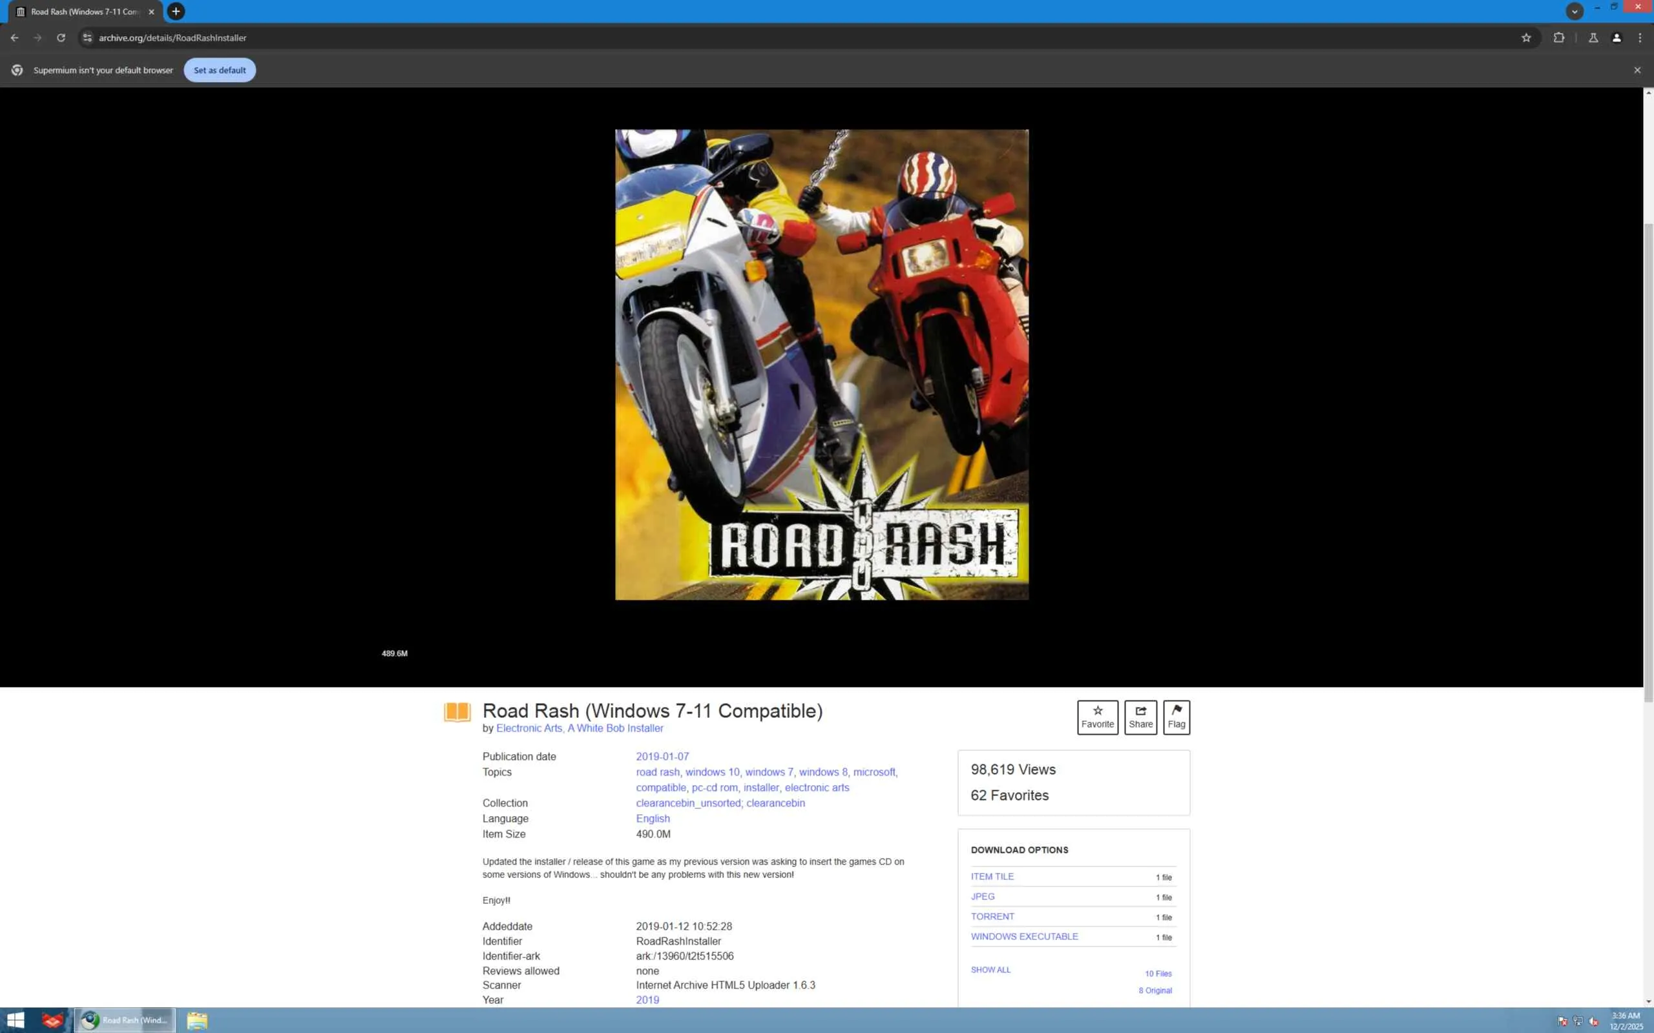Expand the tab search dropdown arrow
Screen dimensions: 1654x1033
[1574, 11]
